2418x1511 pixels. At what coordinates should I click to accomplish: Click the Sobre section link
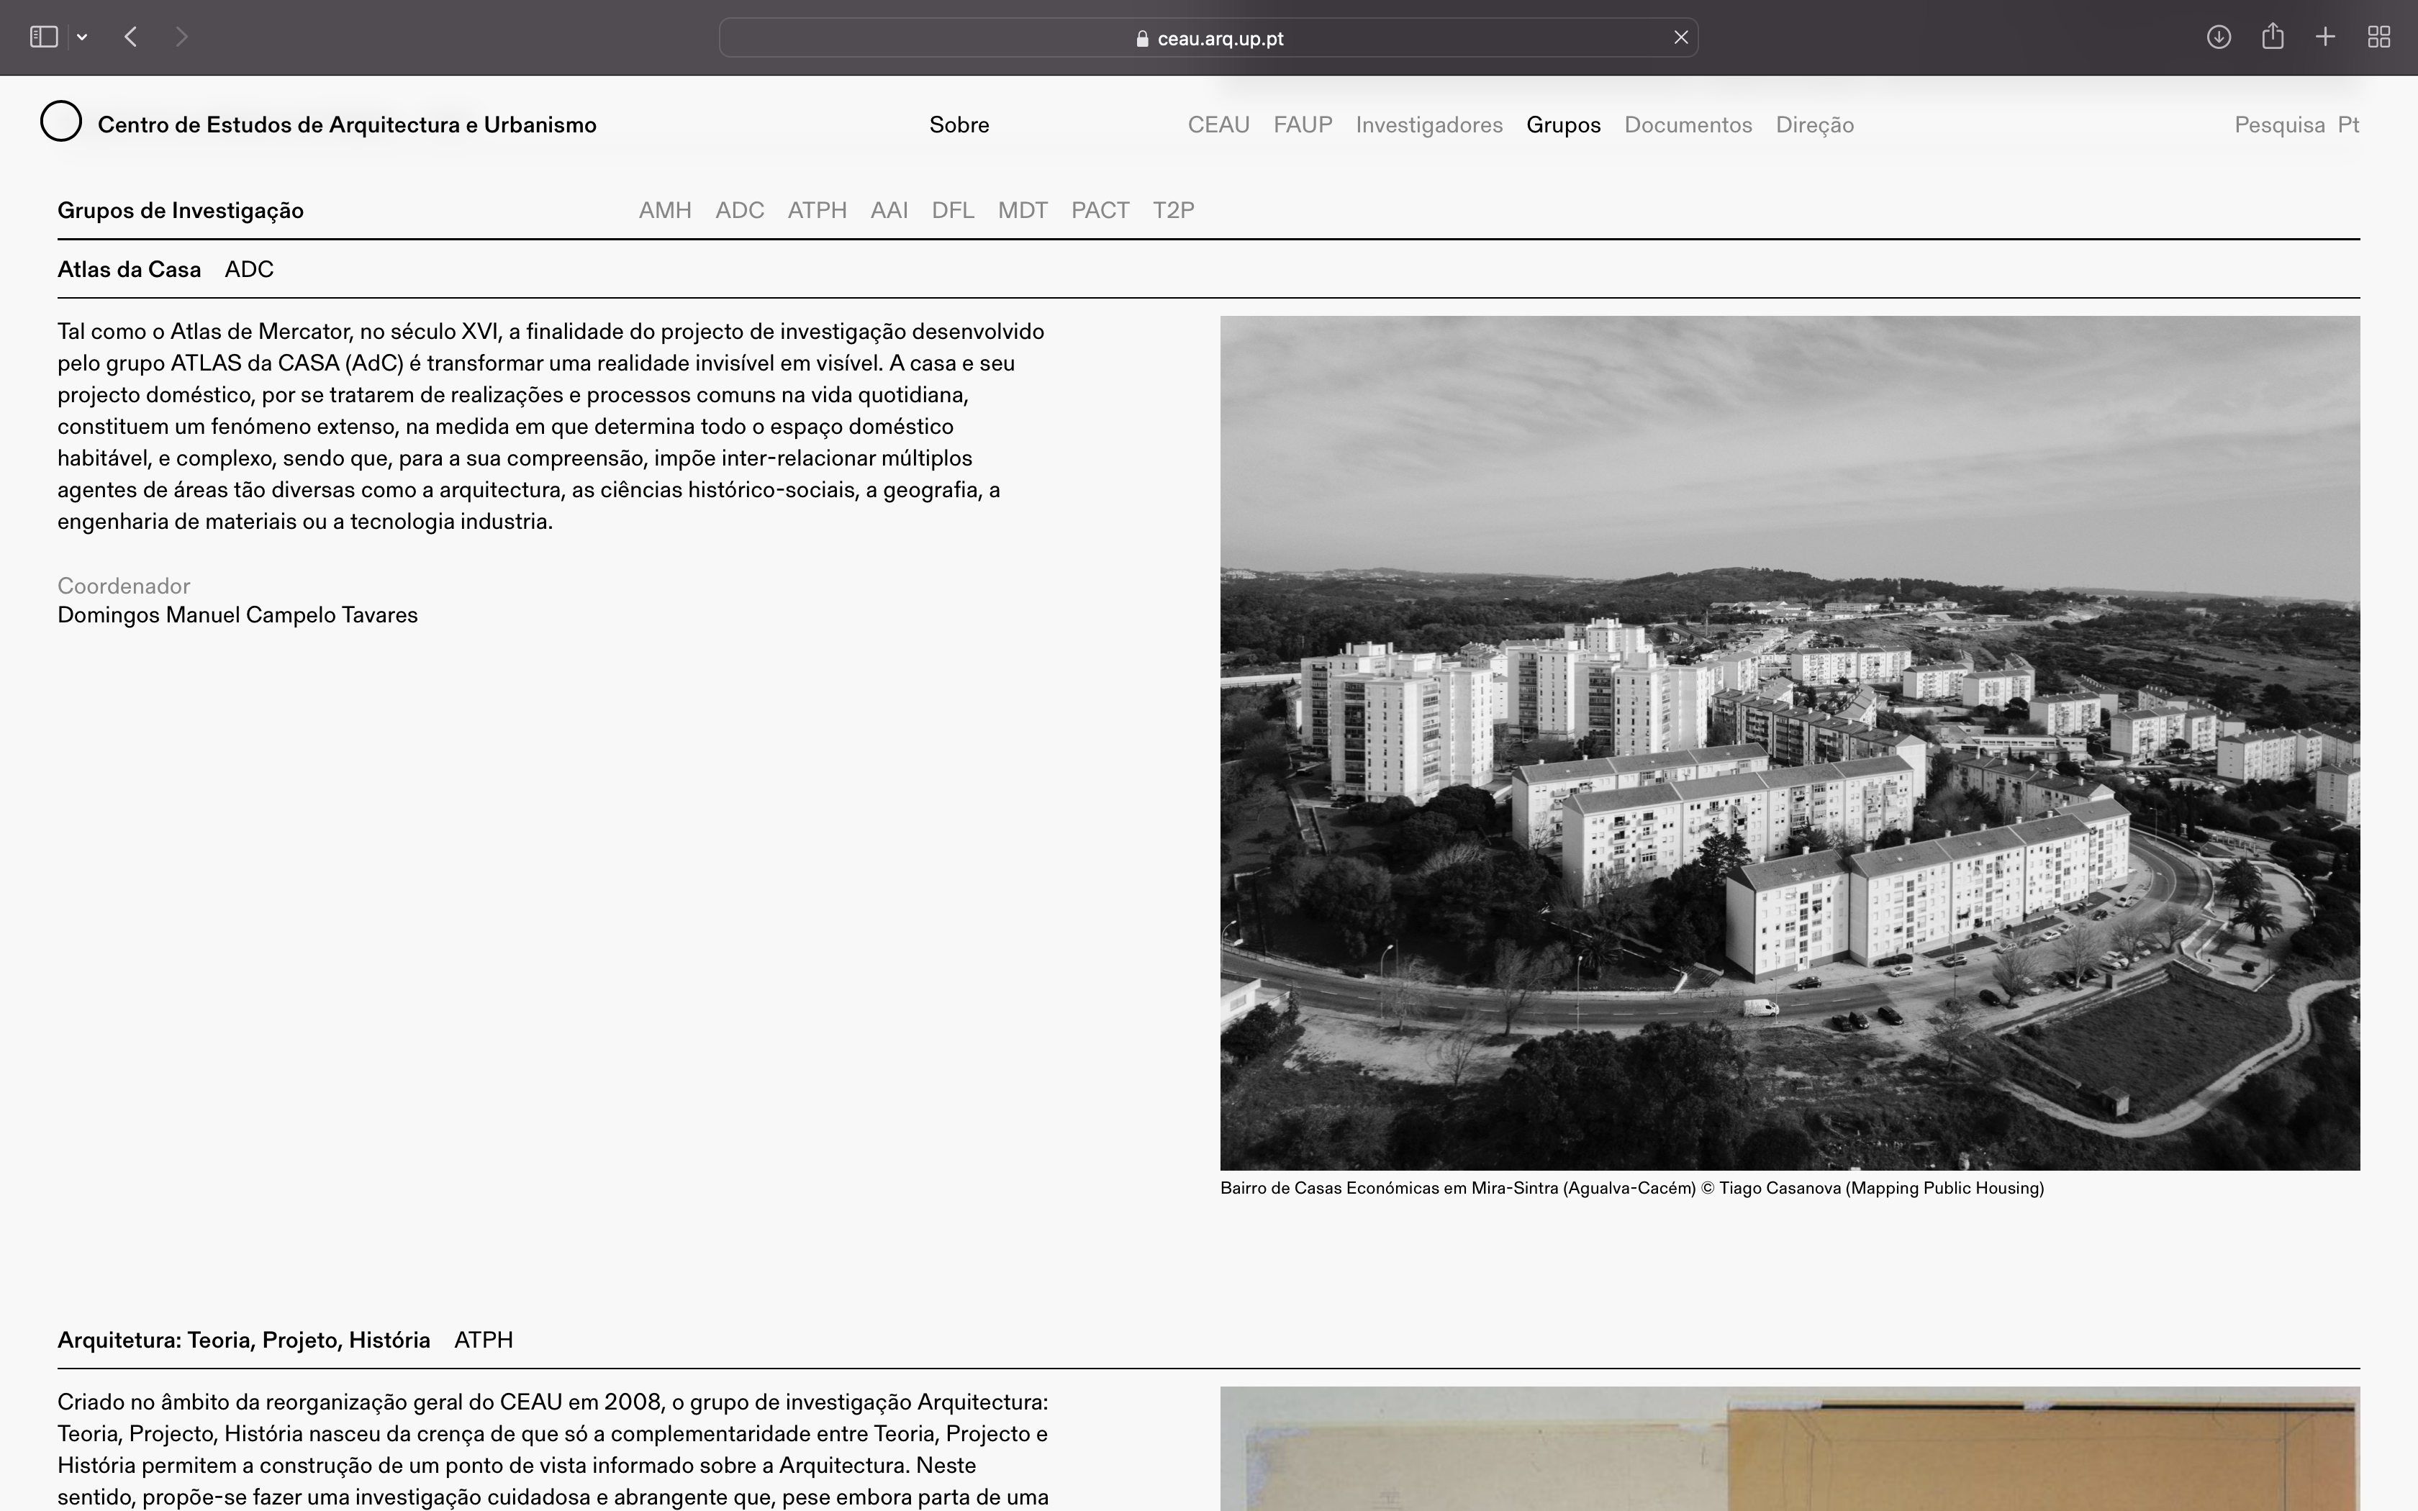pos(959,125)
